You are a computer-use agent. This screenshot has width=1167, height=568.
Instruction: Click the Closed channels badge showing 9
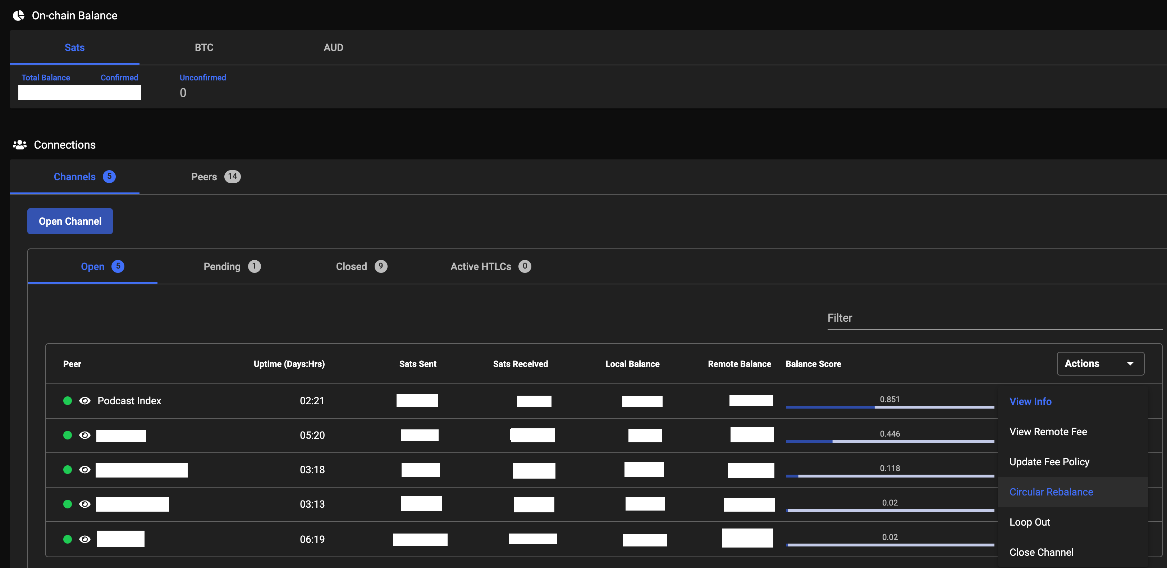click(380, 266)
